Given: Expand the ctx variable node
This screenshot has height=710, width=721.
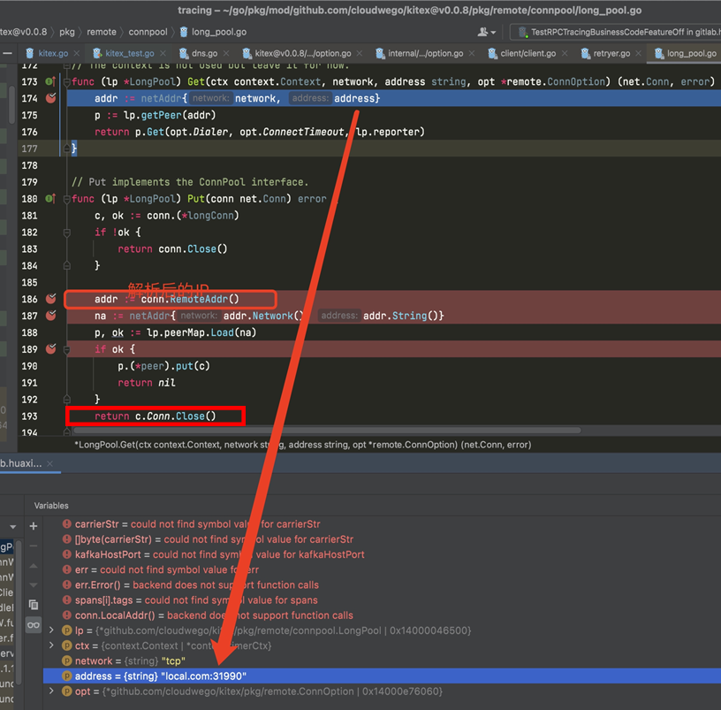Looking at the screenshot, I should pyautogui.click(x=52, y=645).
